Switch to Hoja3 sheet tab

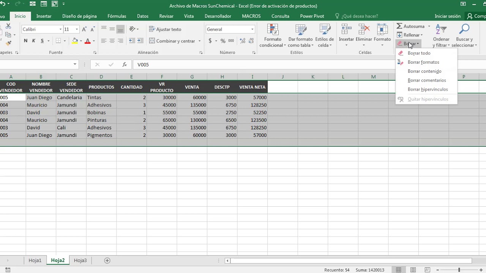80,260
